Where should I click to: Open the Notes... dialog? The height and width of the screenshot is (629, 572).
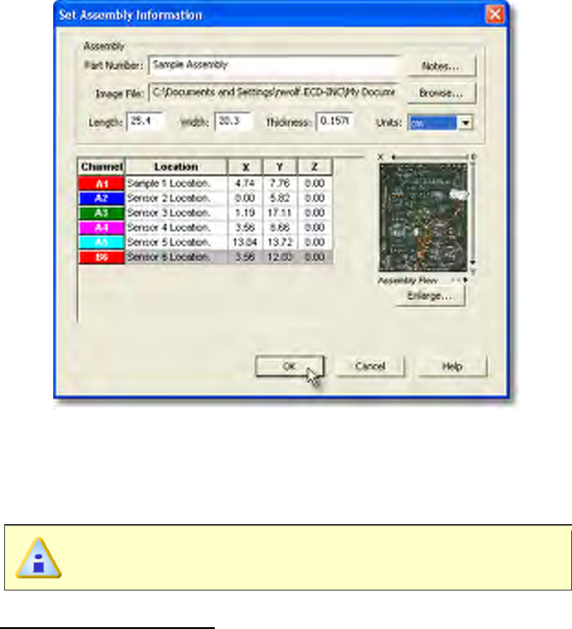442,66
